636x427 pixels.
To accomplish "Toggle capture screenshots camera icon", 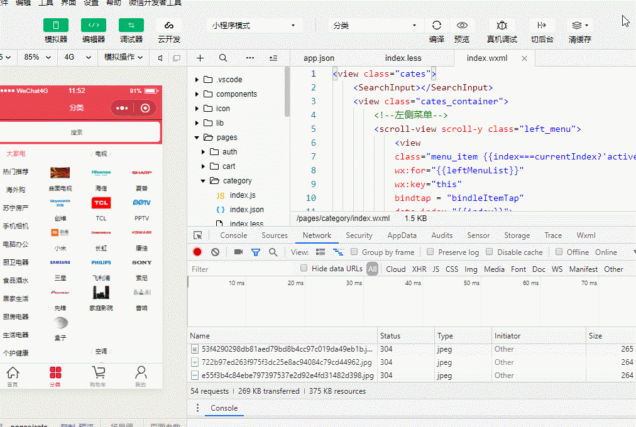I will (x=239, y=252).
